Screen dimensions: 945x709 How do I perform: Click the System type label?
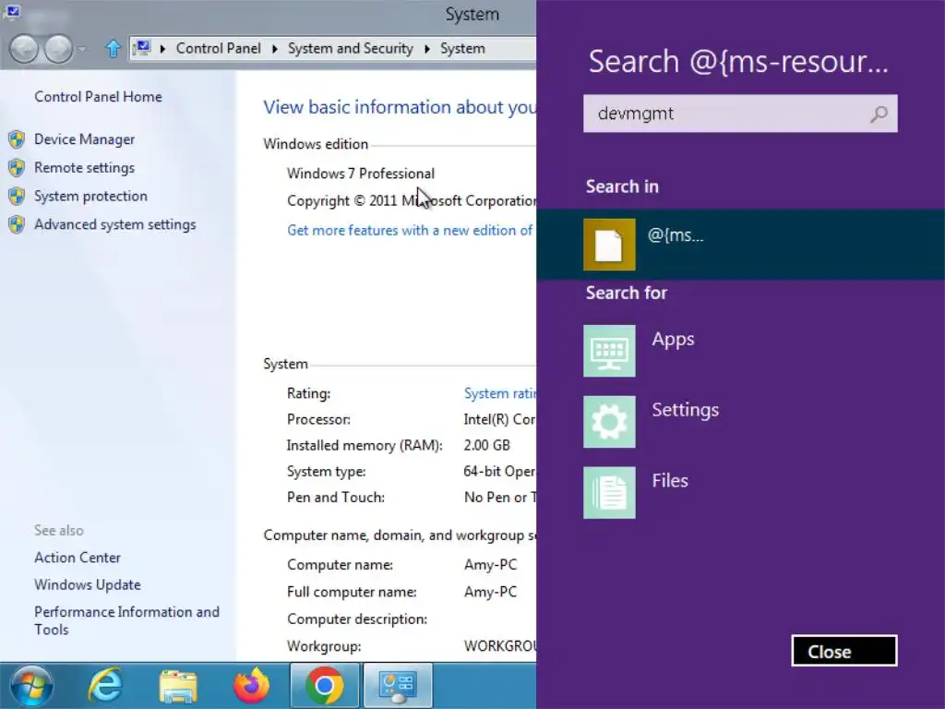326,472
